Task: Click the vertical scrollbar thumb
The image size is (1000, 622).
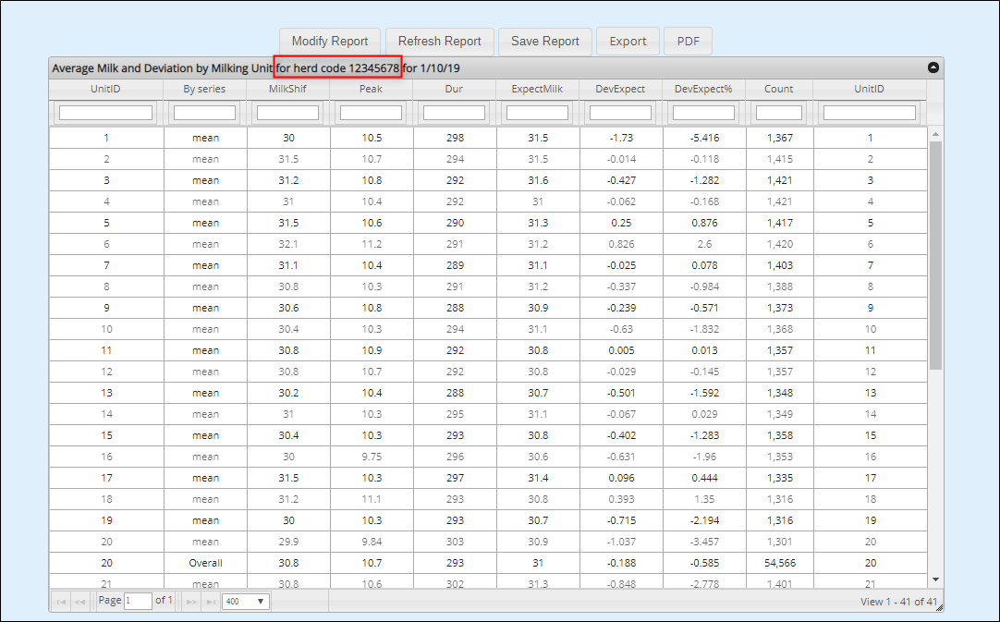Action: click(935, 254)
